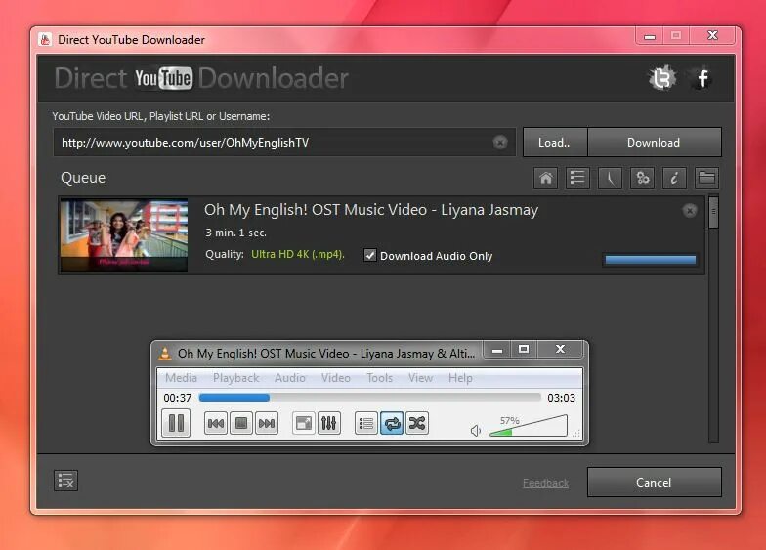Click the VLC cone icon in title bar
Screen dimensions: 766x550
(165, 353)
